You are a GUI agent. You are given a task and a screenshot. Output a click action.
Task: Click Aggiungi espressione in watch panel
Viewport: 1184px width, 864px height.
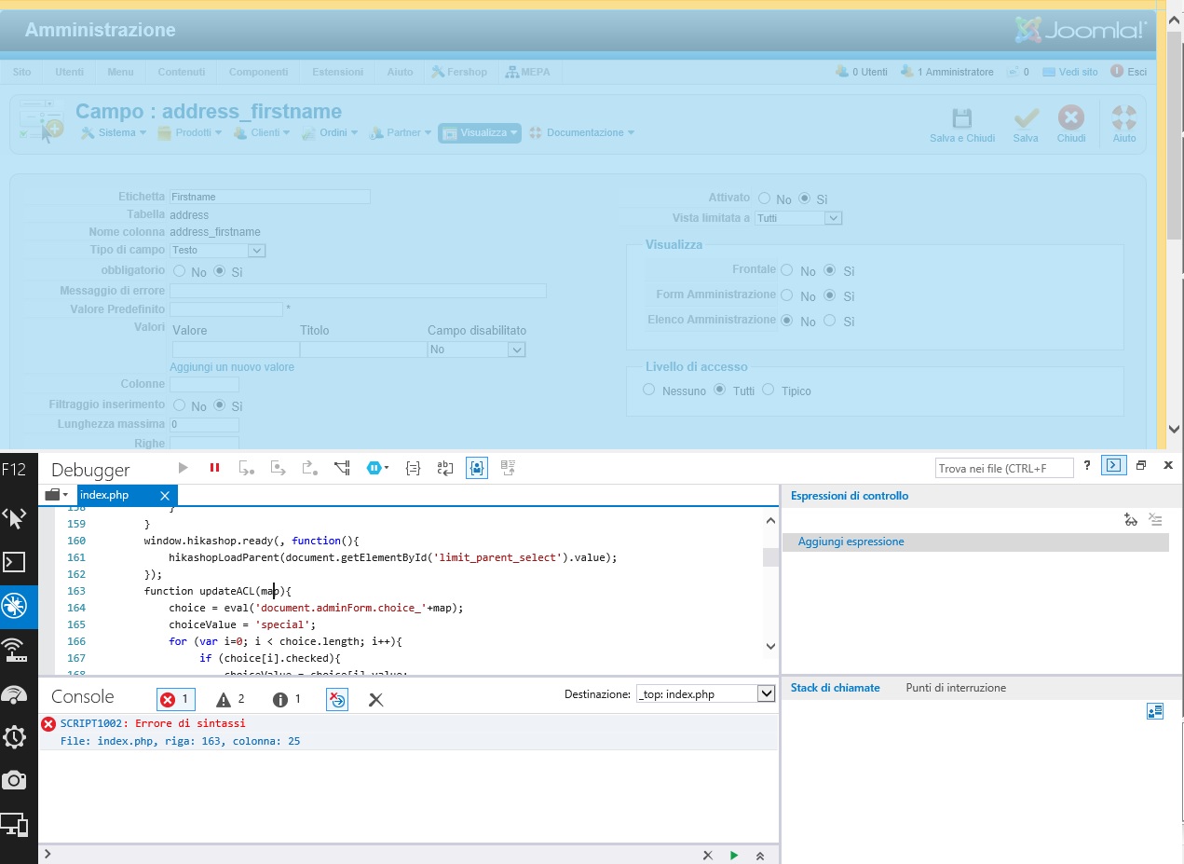(x=851, y=542)
